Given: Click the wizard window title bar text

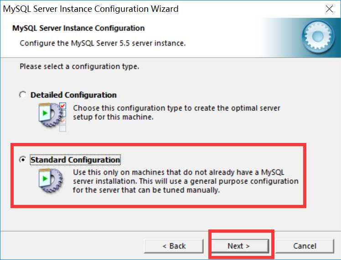Looking at the screenshot, I should tap(91, 9).
